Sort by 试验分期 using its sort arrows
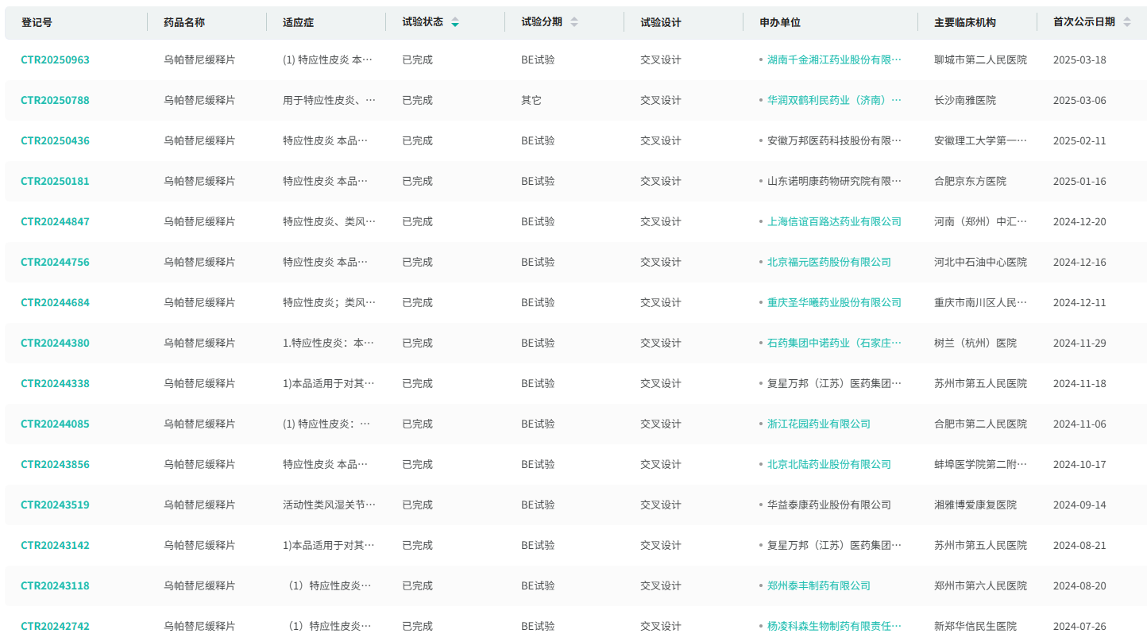The width and height of the screenshot is (1147, 641). (x=574, y=22)
